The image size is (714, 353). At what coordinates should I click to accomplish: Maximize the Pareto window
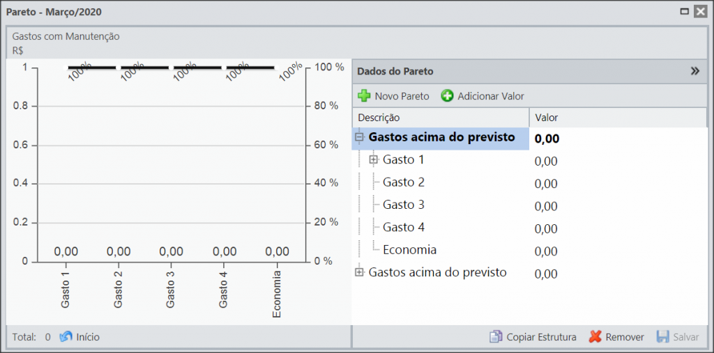tap(685, 12)
